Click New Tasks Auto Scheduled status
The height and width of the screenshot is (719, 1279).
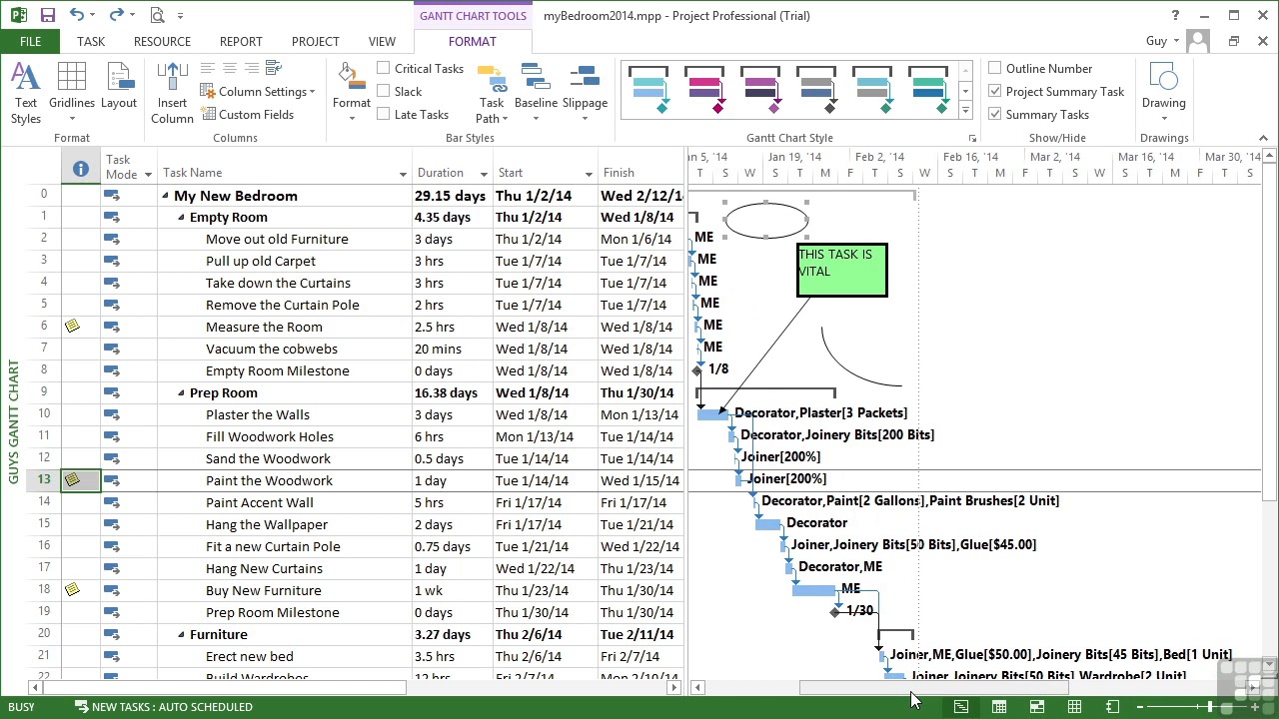click(163, 707)
